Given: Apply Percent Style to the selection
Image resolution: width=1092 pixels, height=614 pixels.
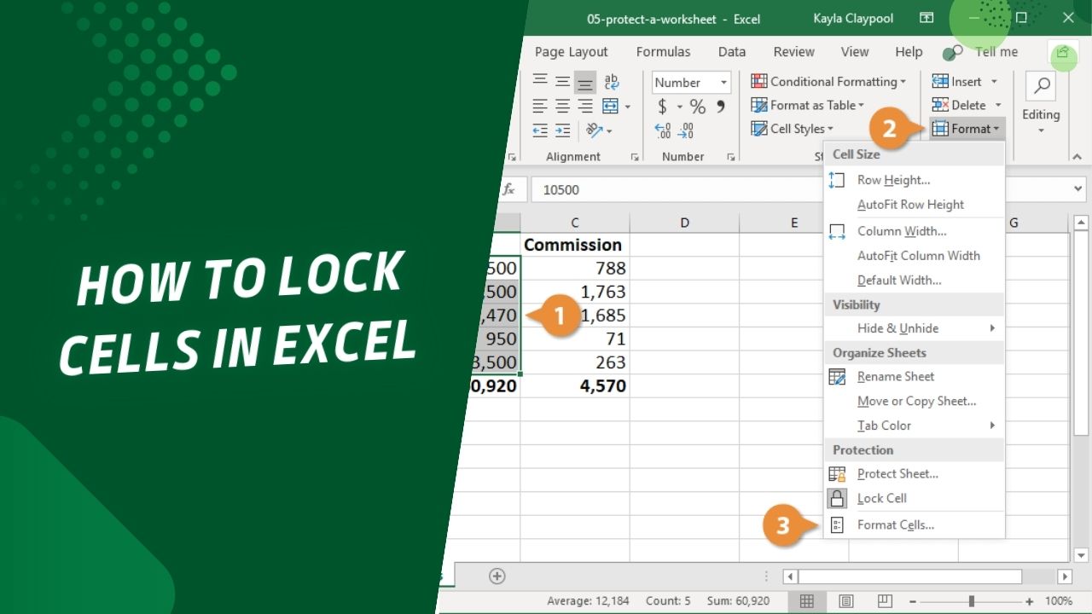Looking at the screenshot, I should 698,107.
